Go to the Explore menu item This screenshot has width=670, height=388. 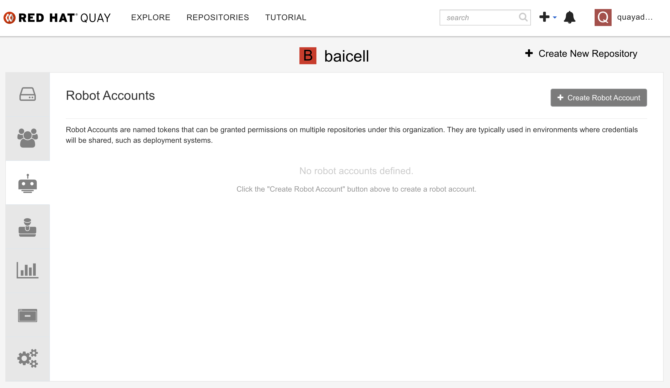[151, 18]
